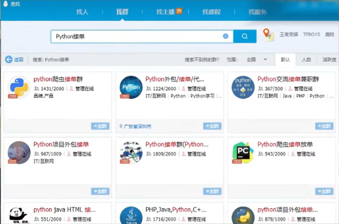Open the Python外包/接单/代... title
Image resolution: width=339 pixels, height=224 pixels.
pyautogui.click(x=175, y=79)
